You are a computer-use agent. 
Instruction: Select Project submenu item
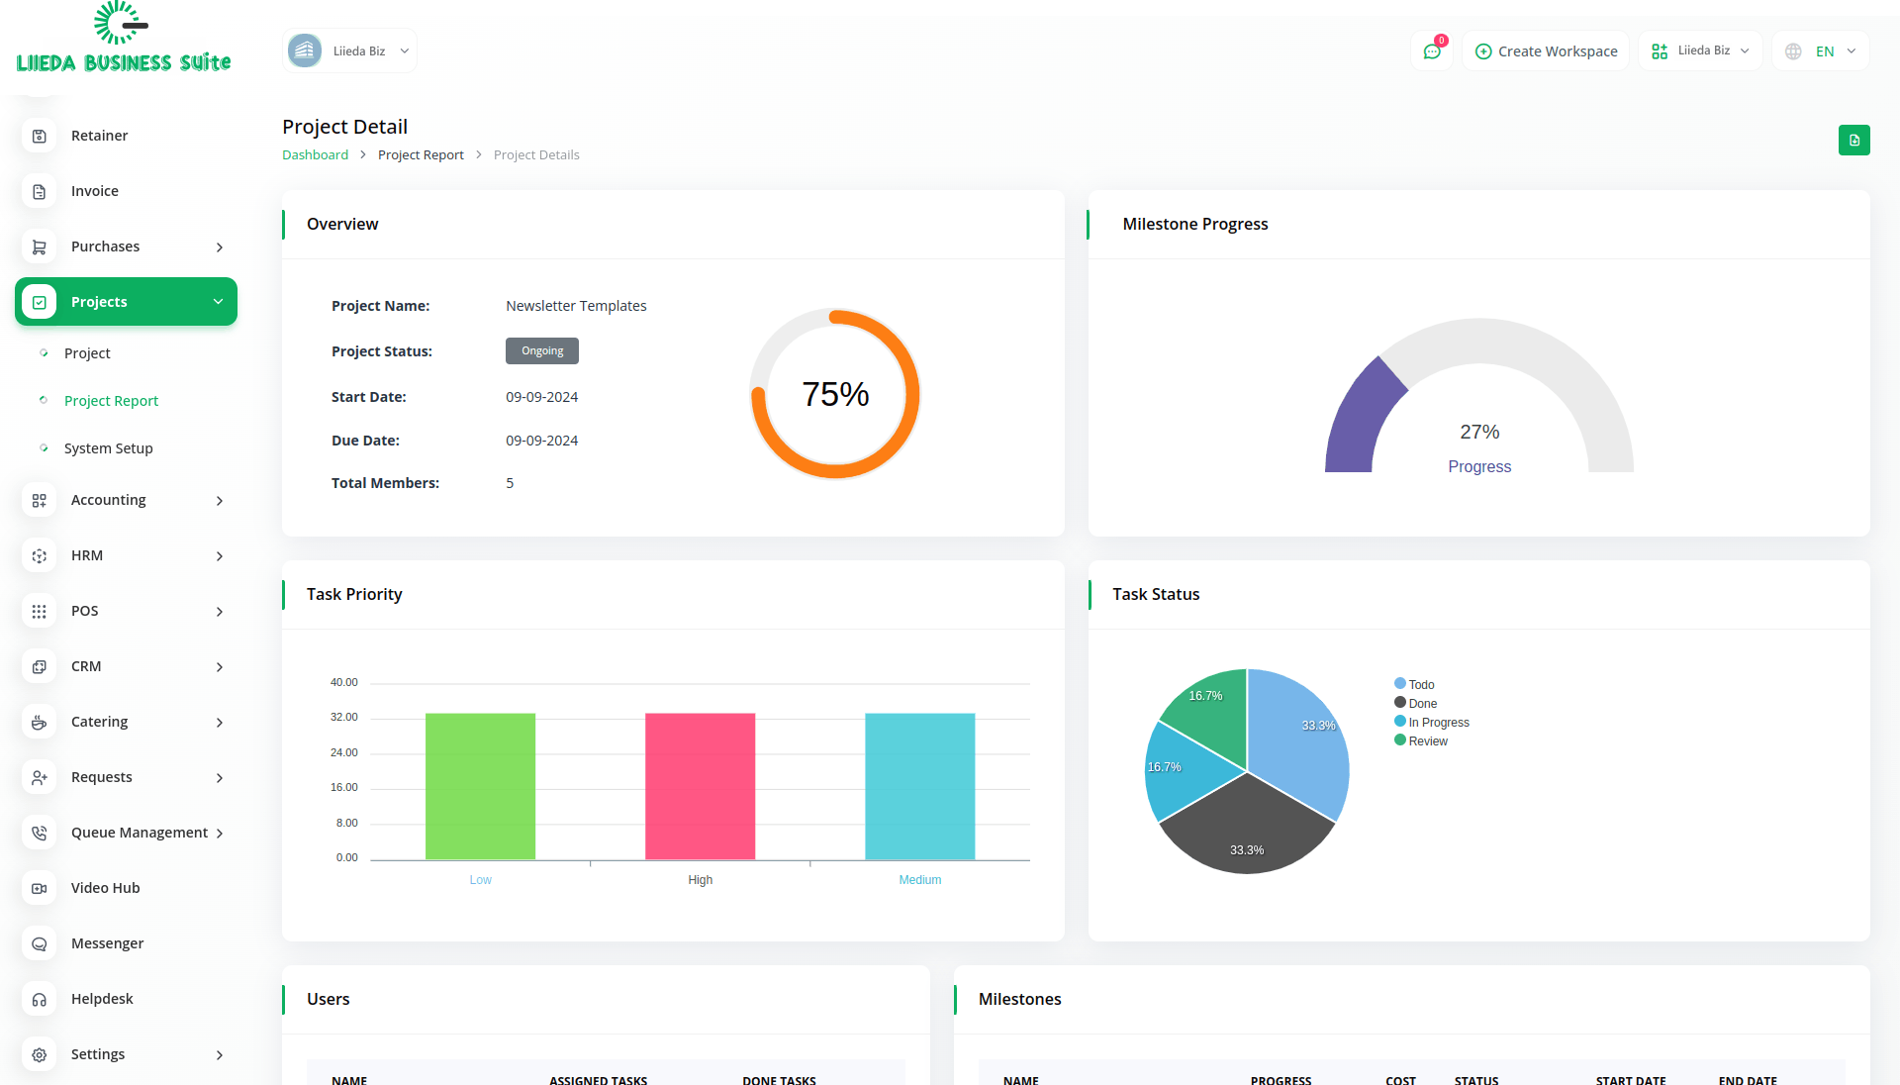click(87, 353)
